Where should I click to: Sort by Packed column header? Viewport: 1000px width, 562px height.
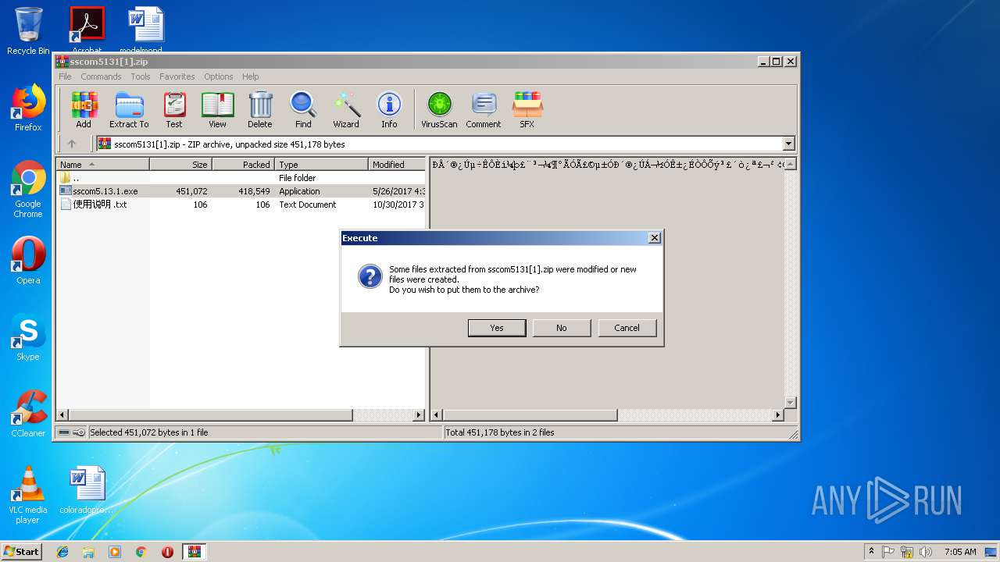pos(243,165)
